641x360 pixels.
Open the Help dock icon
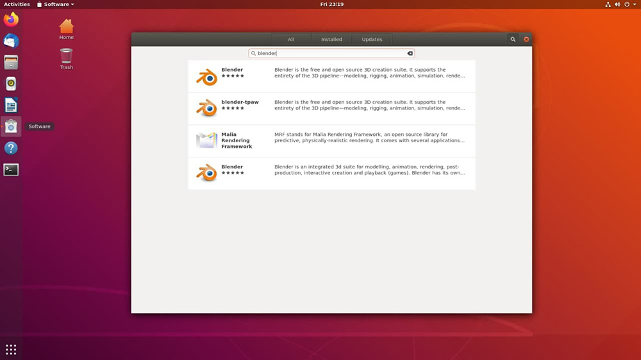(11, 148)
